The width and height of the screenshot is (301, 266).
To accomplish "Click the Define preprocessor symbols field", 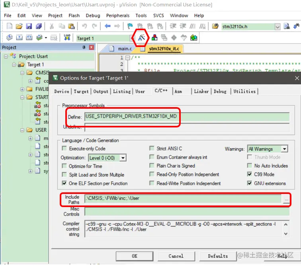I will [x=187, y=117].
